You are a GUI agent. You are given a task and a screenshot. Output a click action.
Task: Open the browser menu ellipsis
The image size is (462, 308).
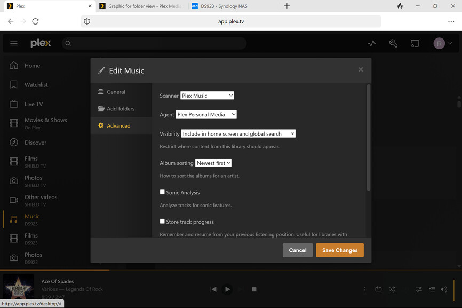451,21
